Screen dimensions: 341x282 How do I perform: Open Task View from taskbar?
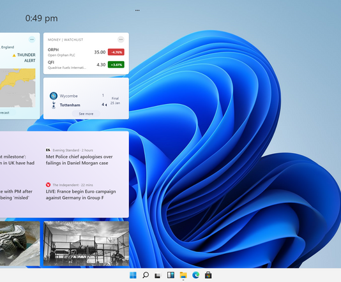click(158, 275)
